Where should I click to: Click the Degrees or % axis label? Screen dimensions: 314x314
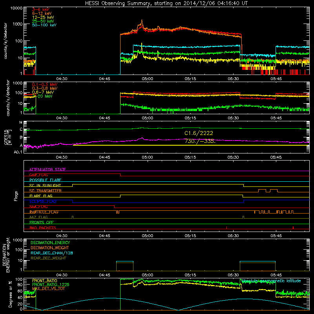coord(10,294)
